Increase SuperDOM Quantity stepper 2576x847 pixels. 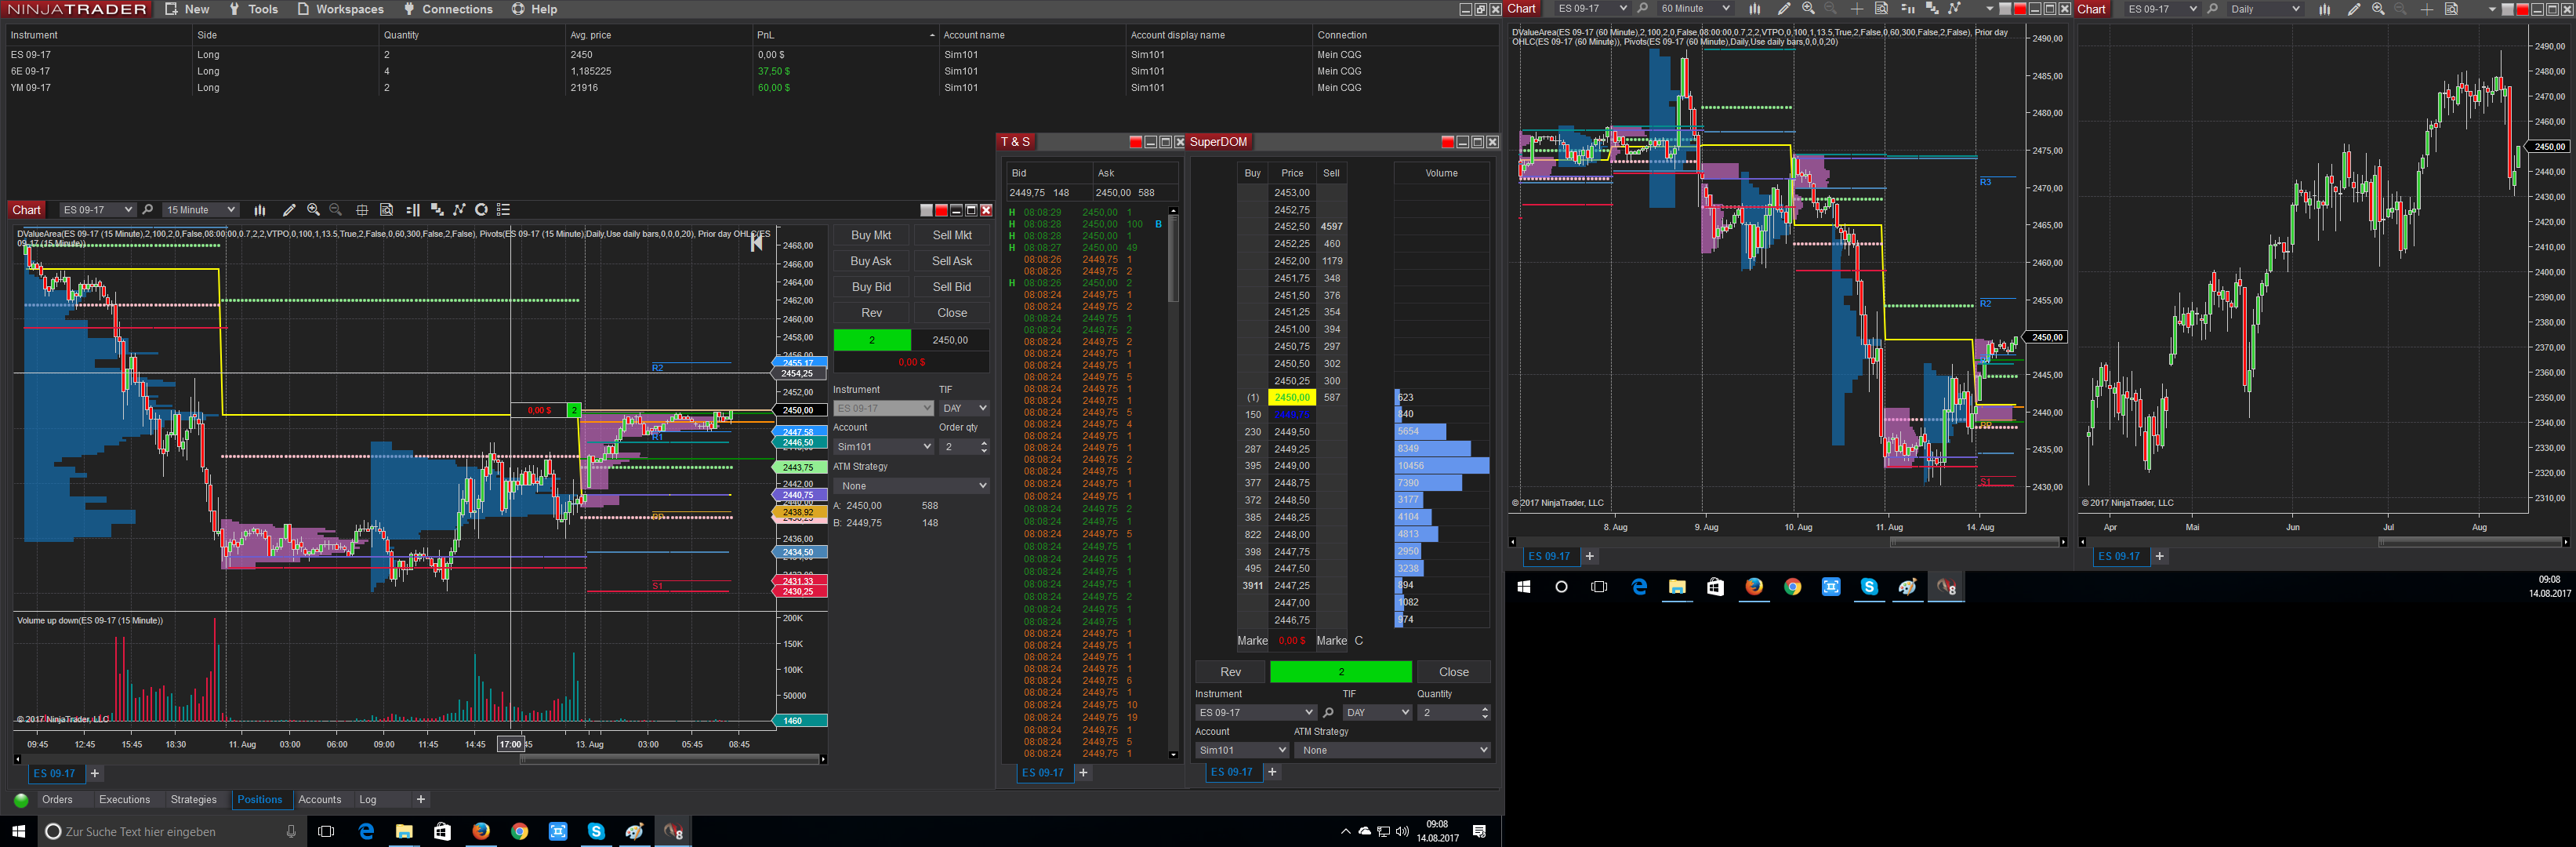[1485, 709]
